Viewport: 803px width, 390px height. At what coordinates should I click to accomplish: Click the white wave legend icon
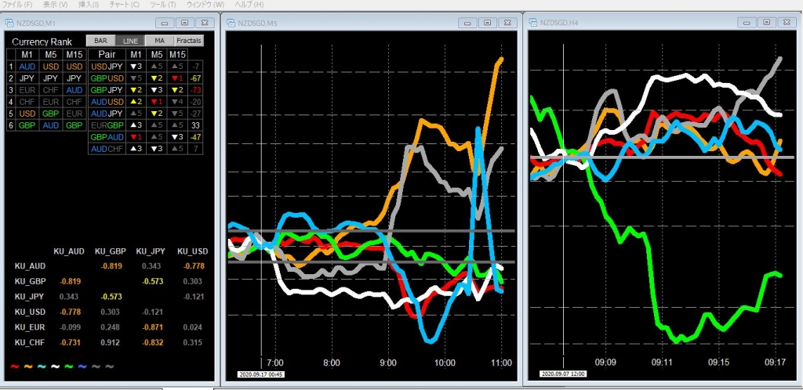(54, 366)
